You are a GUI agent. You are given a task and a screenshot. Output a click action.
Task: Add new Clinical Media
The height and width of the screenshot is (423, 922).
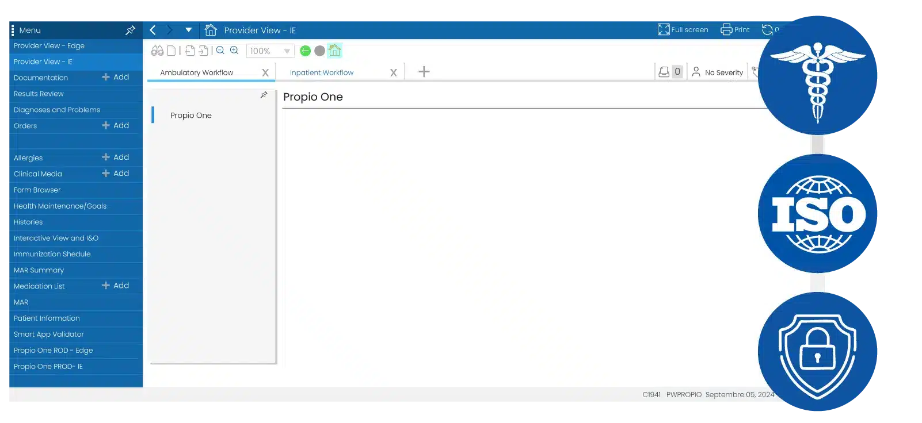(116, 173)
